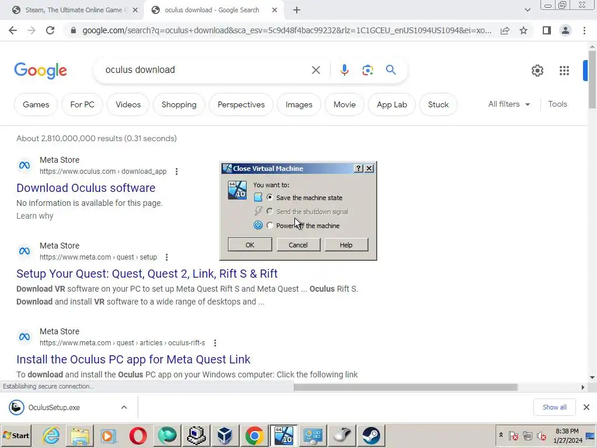Expand the All filters dropdown
Screen dimensions: 597x448
tap(509, 104)
